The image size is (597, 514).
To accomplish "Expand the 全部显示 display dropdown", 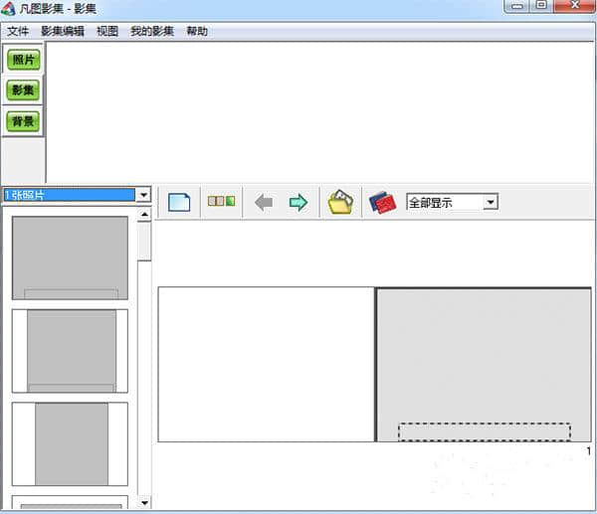I will click(x=490, y=202).
